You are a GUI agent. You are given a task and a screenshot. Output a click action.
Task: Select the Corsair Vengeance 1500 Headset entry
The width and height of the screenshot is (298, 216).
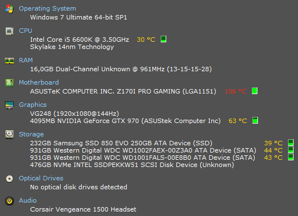[83, 209]
